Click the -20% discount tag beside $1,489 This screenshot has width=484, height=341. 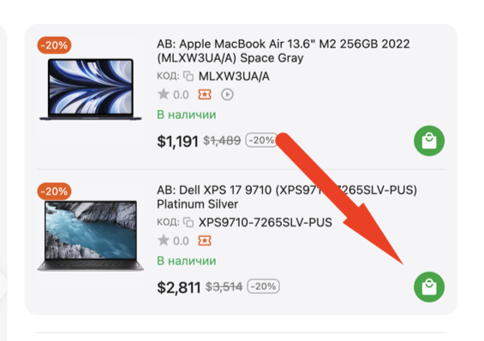261,140
